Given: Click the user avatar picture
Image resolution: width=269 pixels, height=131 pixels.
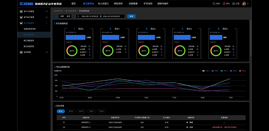Looking at the screenshot, I should point(244,4).
